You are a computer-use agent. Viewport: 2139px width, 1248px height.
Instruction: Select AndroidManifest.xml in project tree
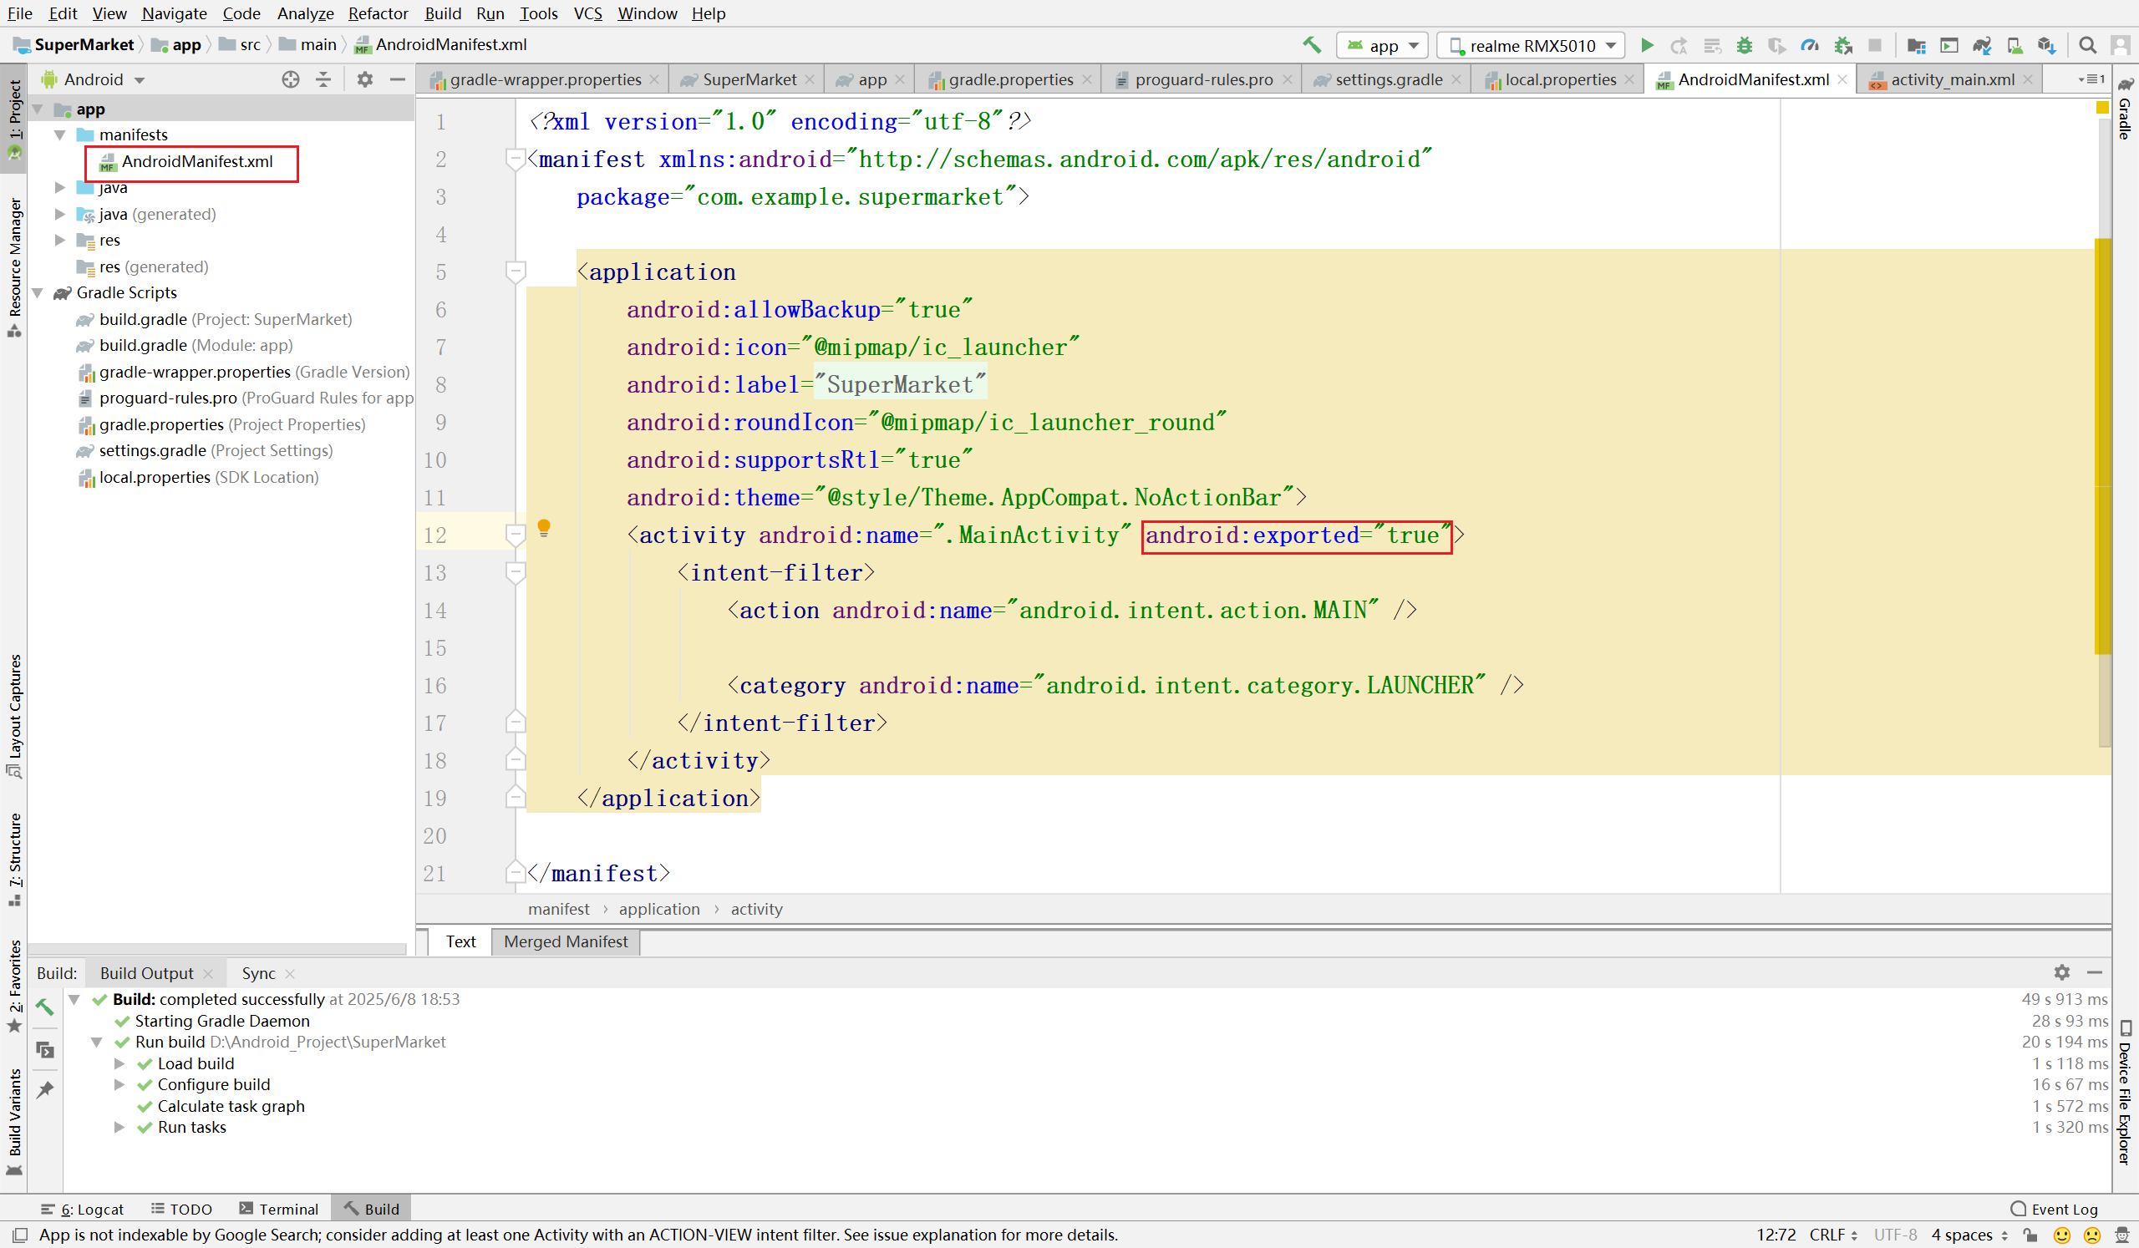coord(196,161)
